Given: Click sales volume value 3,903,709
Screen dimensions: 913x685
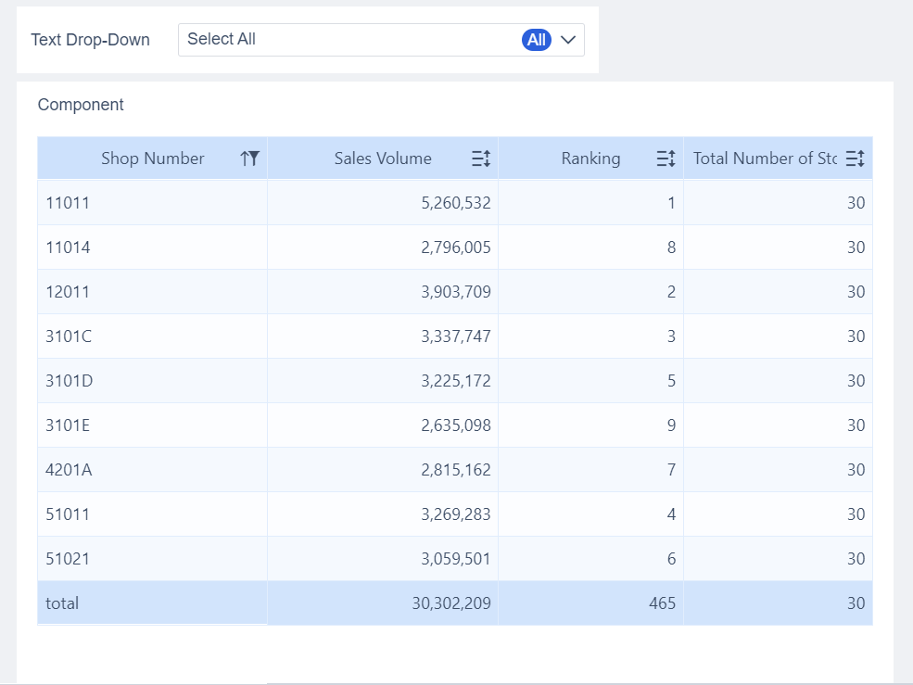Looking at the screenshot, I should pyautogui.click(x=455, y=292).
